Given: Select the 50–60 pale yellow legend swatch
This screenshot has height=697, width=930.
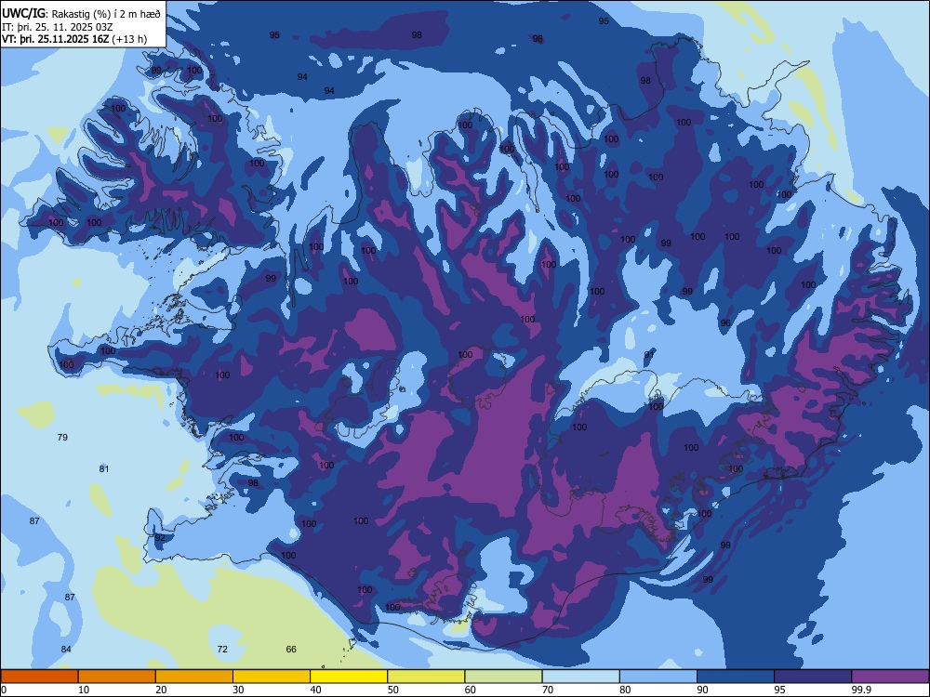Looking at the screenshot, I should pos(426,677).
